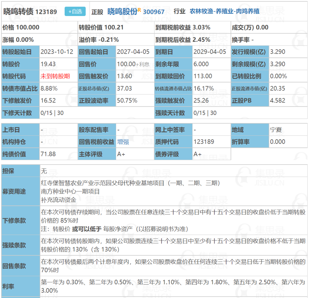The width and height of the screenshot is (309, 298).
Task: Click the 补充流动资金 line
Action: coord(59,200)
